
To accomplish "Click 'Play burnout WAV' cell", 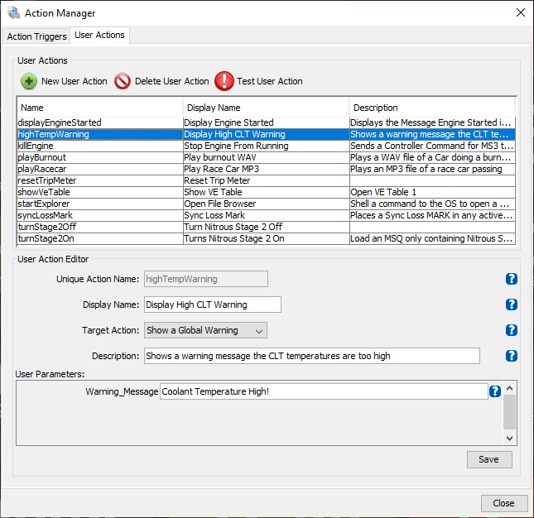I will point(267,157).
